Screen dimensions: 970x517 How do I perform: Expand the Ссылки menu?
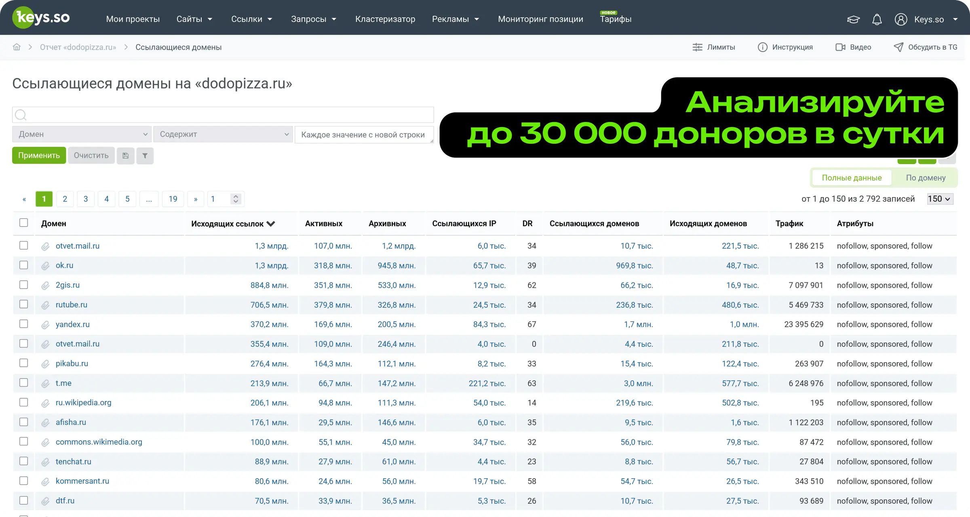pyautogui.click(x=252, y=19)
